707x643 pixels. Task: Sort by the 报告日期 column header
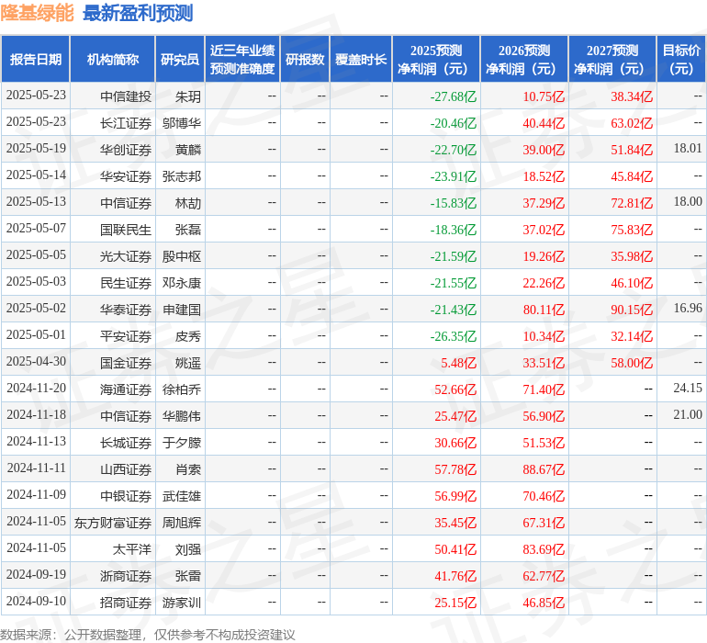(36, 60)
